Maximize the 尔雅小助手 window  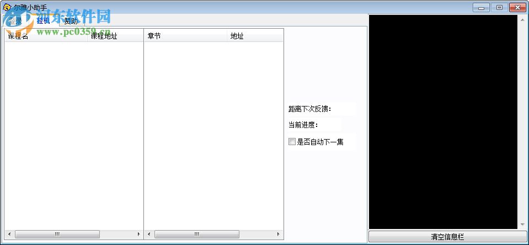[x=499, y=7]
